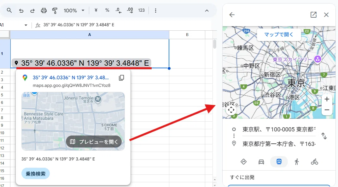Viewport: 338px width, 187px height.
Task: Click the location chip in cell A1
Action: pos(81,63)
